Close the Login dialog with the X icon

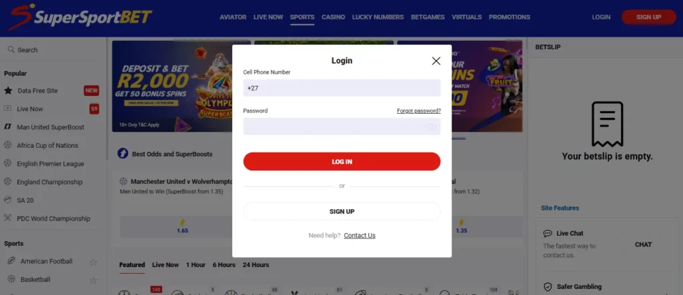point(436,61)
